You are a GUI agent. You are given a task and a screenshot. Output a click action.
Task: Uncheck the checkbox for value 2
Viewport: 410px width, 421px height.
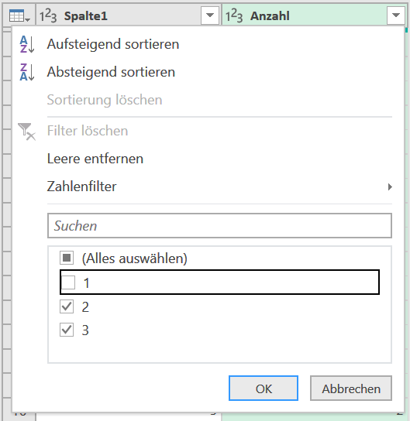tap(67, 306)
